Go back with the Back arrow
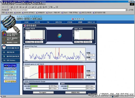The image size is (135, 98). (x=3, y=7)
